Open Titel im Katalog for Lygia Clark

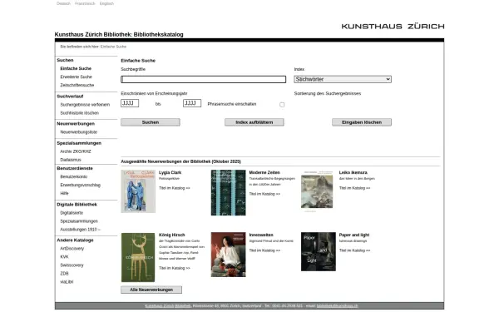[x=174, y=188]
